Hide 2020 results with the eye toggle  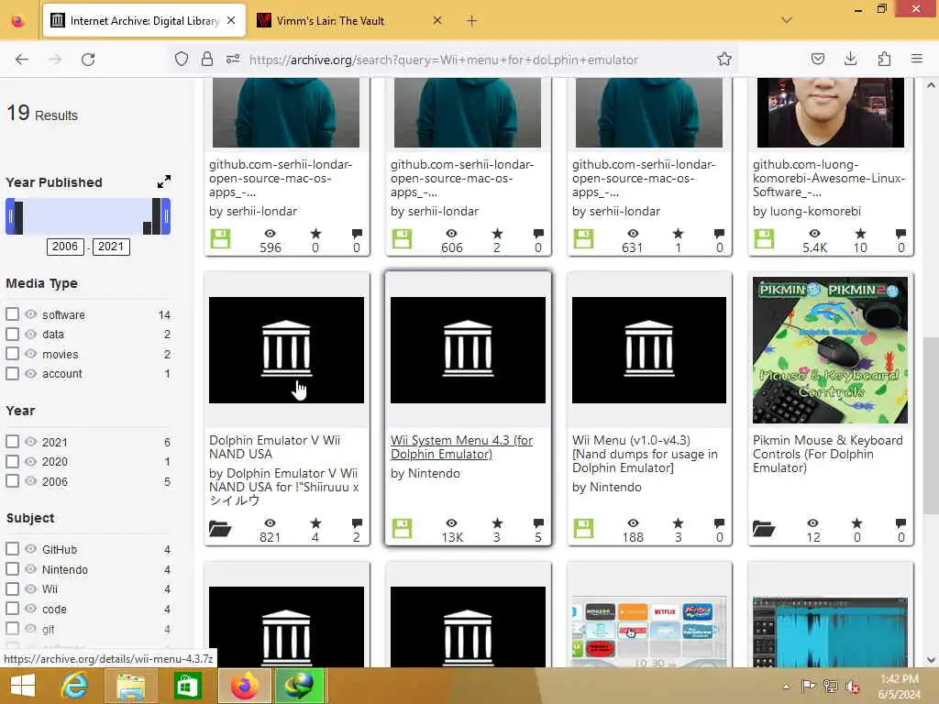click(x=30, y=462)
